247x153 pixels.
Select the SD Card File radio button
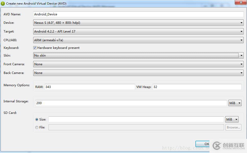[37, 127]
